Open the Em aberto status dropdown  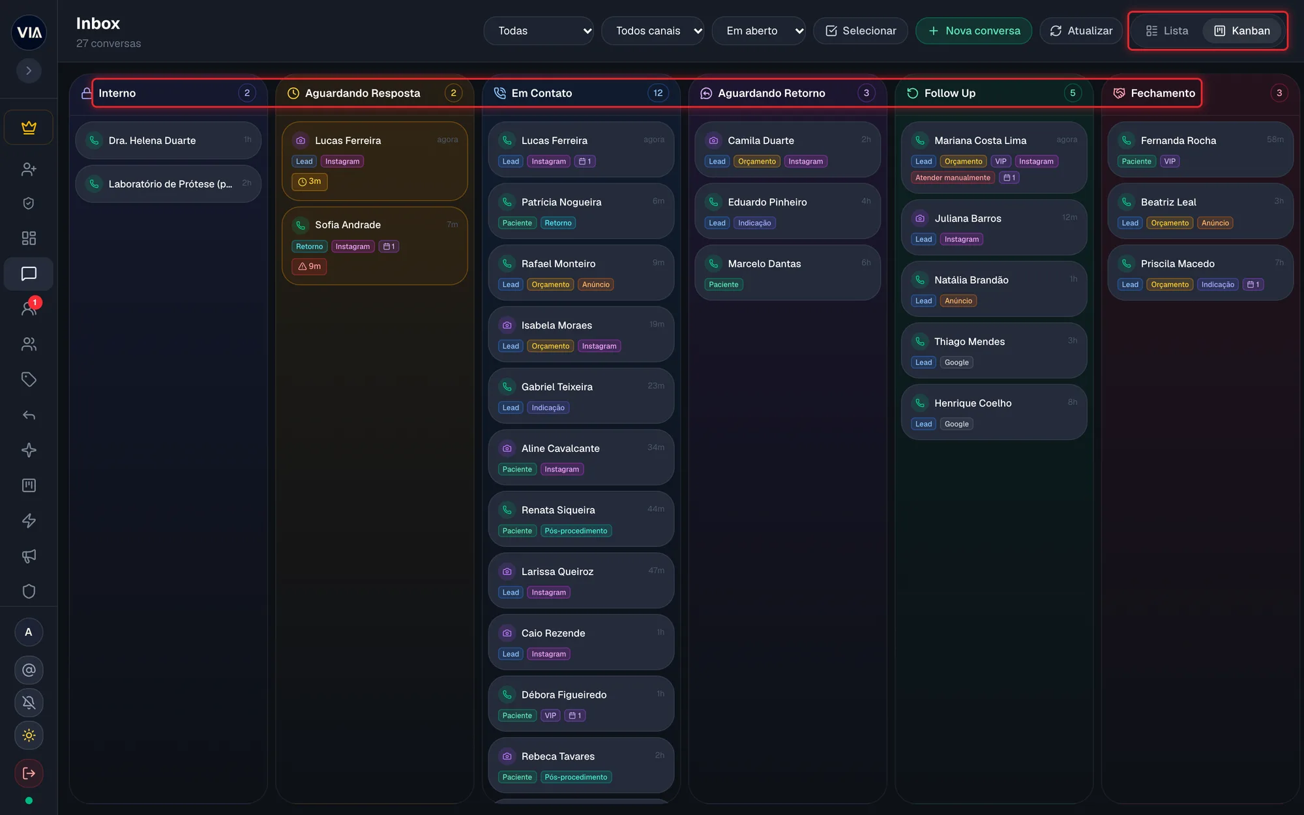759,31
